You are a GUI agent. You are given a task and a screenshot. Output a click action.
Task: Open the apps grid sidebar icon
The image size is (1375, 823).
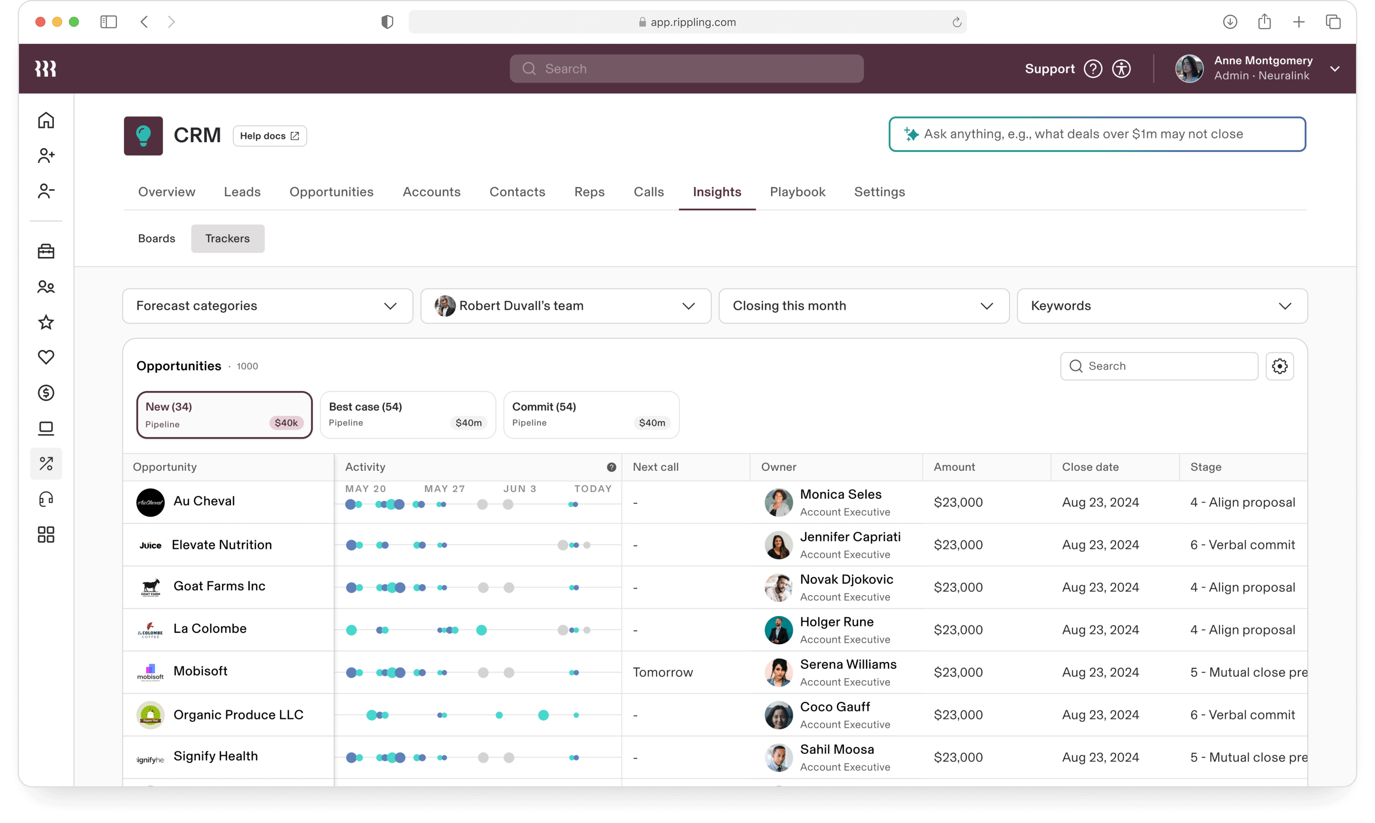tap(46, 534)
